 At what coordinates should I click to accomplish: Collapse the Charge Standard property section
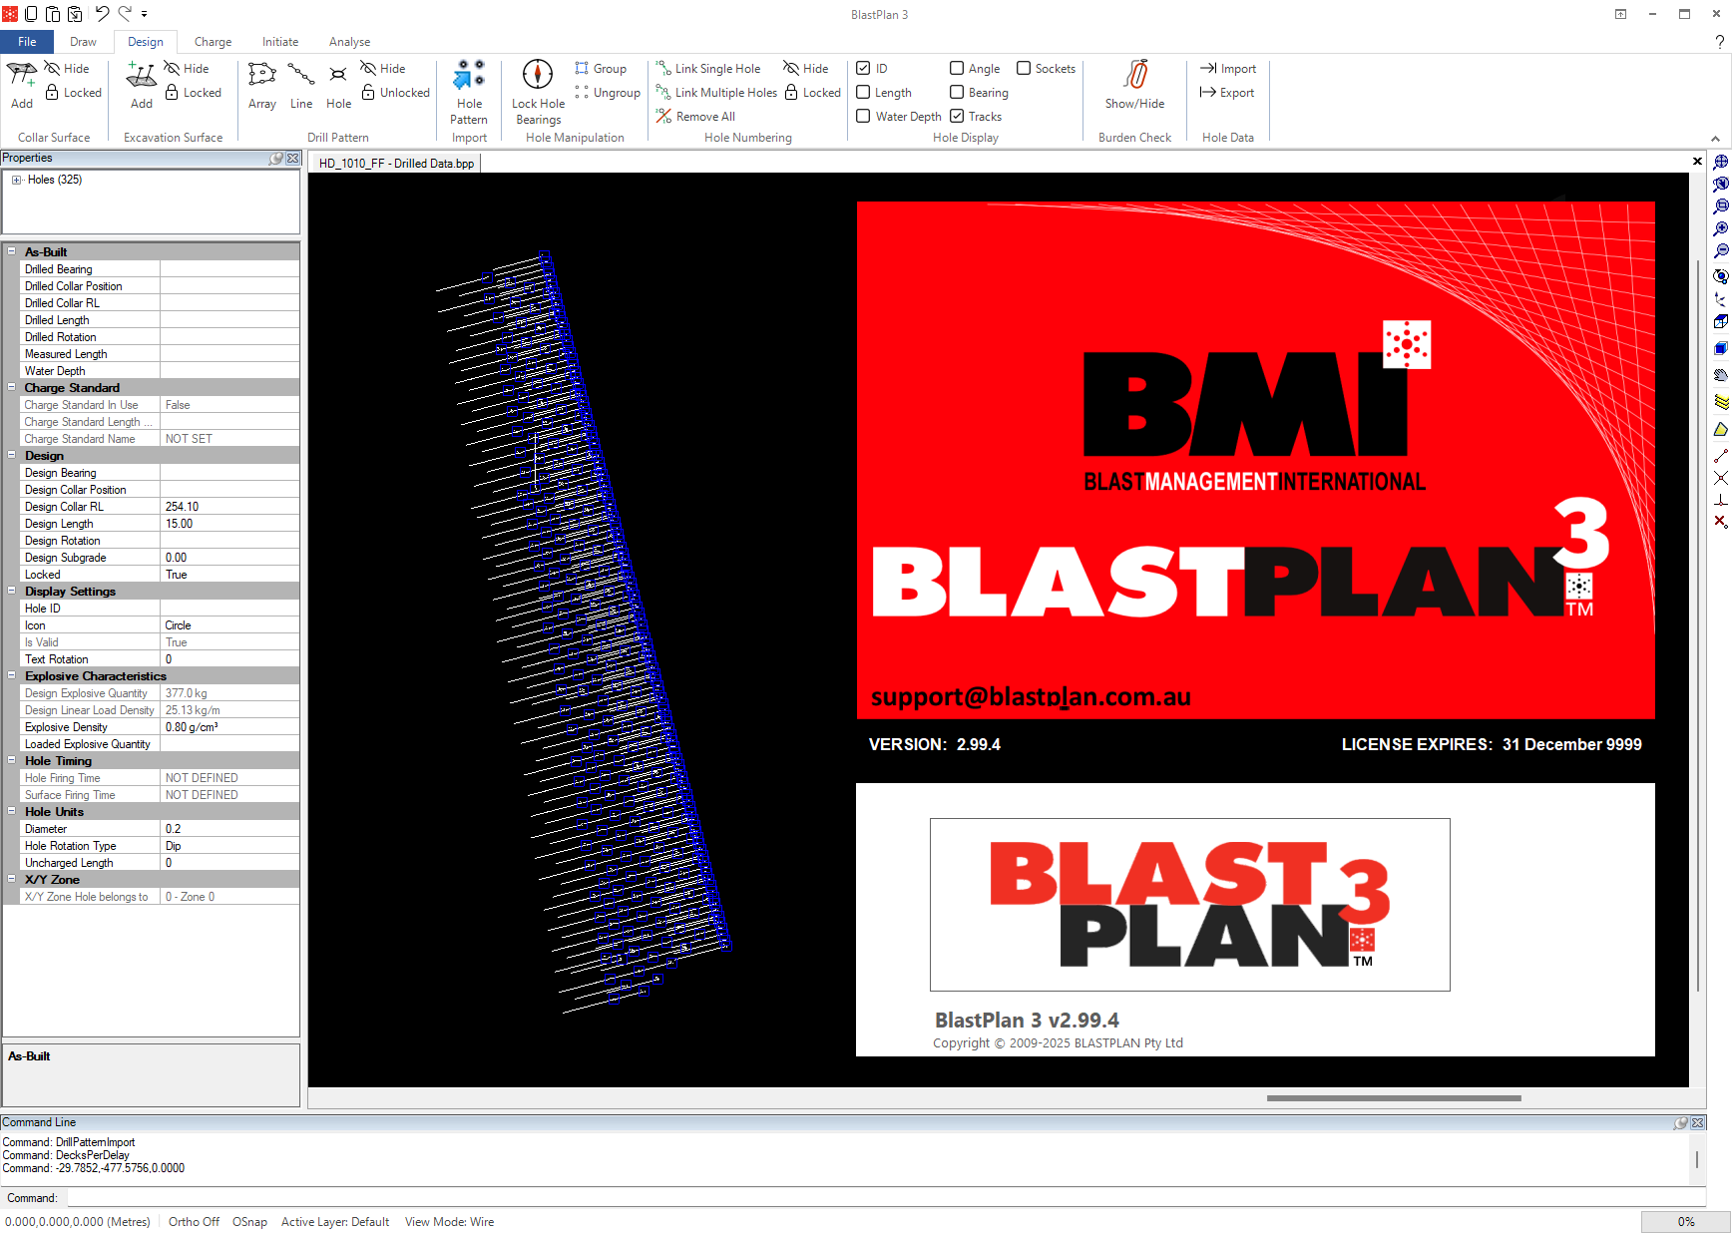12,387
